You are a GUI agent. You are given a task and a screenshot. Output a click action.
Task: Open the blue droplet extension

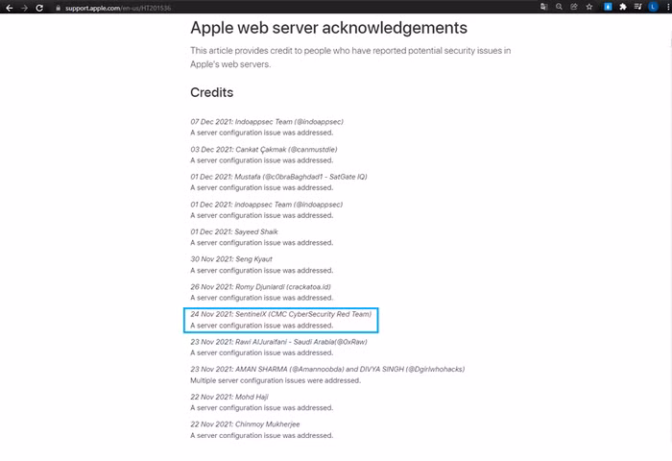point(608,7)
